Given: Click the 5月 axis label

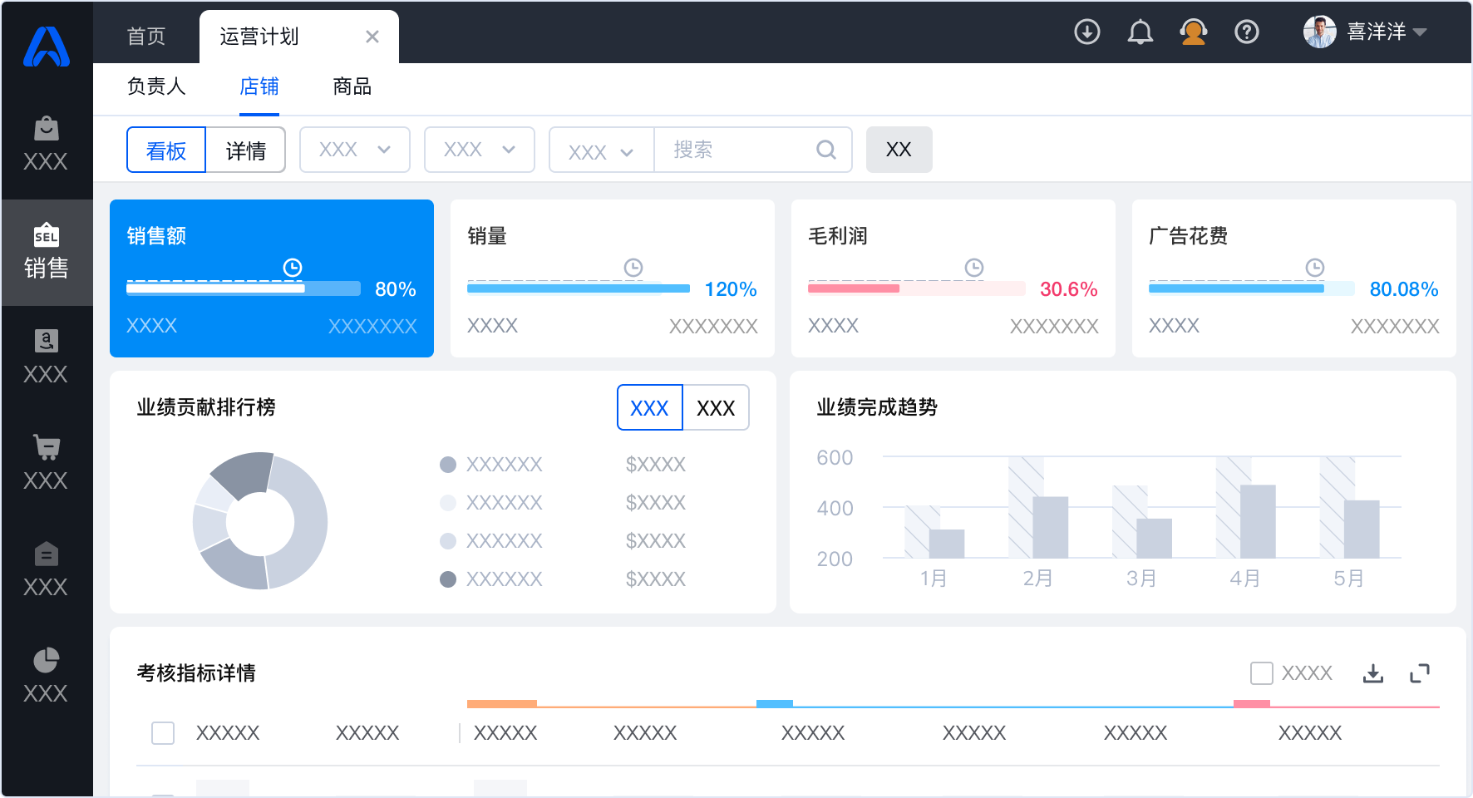Looking at the screenshot, I should click(1348, 579).
